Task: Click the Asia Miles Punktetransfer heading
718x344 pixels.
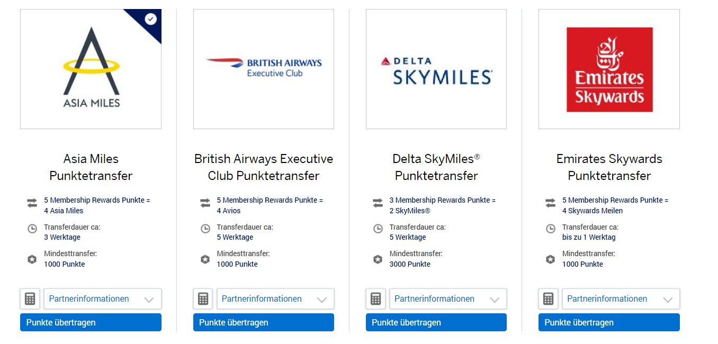Action: click(91, 167)
